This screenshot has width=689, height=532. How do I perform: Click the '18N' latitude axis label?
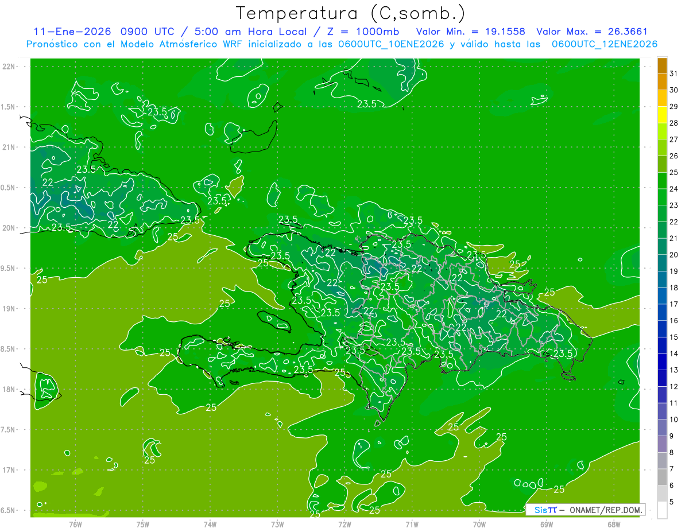click(8, 390)
